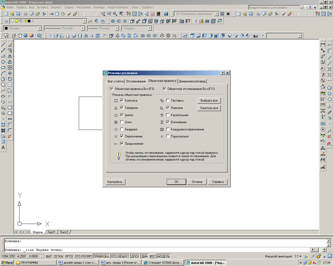
Task: Click the Pan realtime icon
Action: pos(103,14)
